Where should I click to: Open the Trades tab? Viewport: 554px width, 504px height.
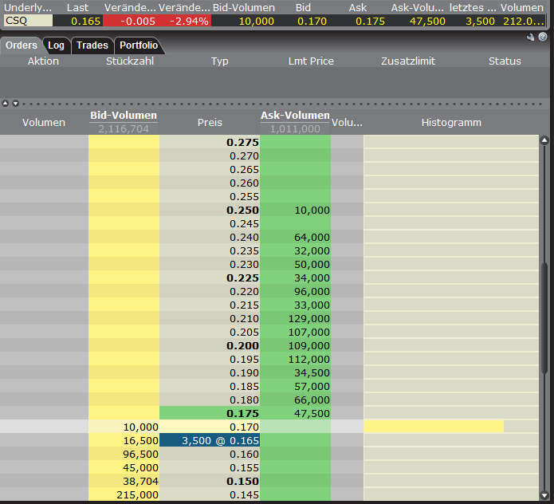point(92,45)
